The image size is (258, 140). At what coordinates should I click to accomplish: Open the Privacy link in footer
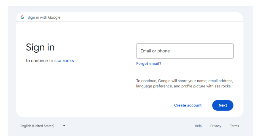click(216, 126)
